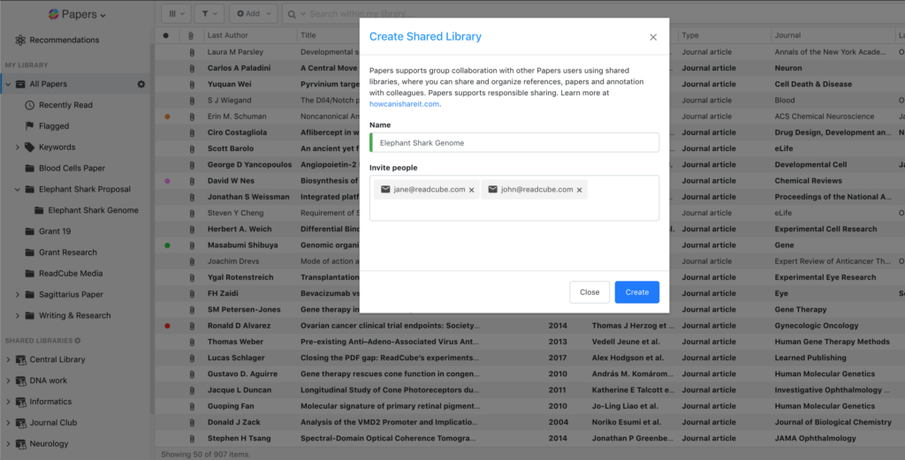Open Recently Read clock icon
The width and height of the screenshot is (905, 460).
[x=29, y=105]
